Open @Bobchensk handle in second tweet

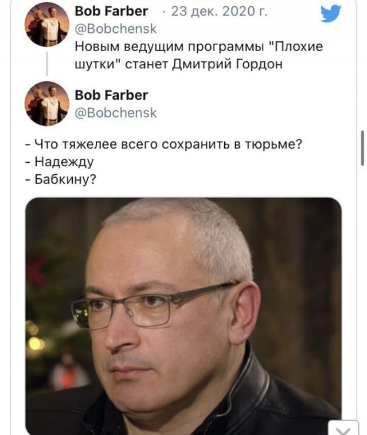(x=116, y=113)
